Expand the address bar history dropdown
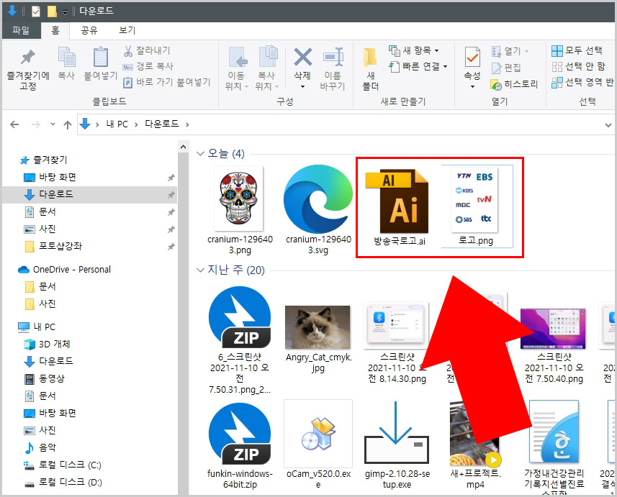This screenshot has width=617, height=497. (x=608, y=125)
